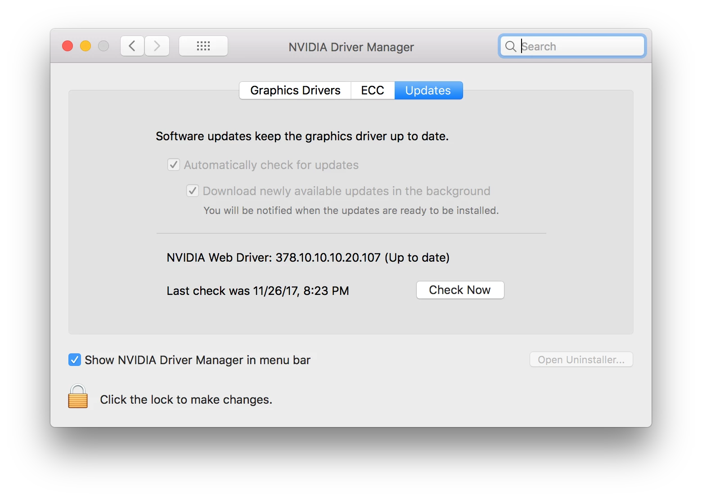Click the magnifying glass search icon
Viewport: 702px width, 499px height.
click(x=511, y=46)
